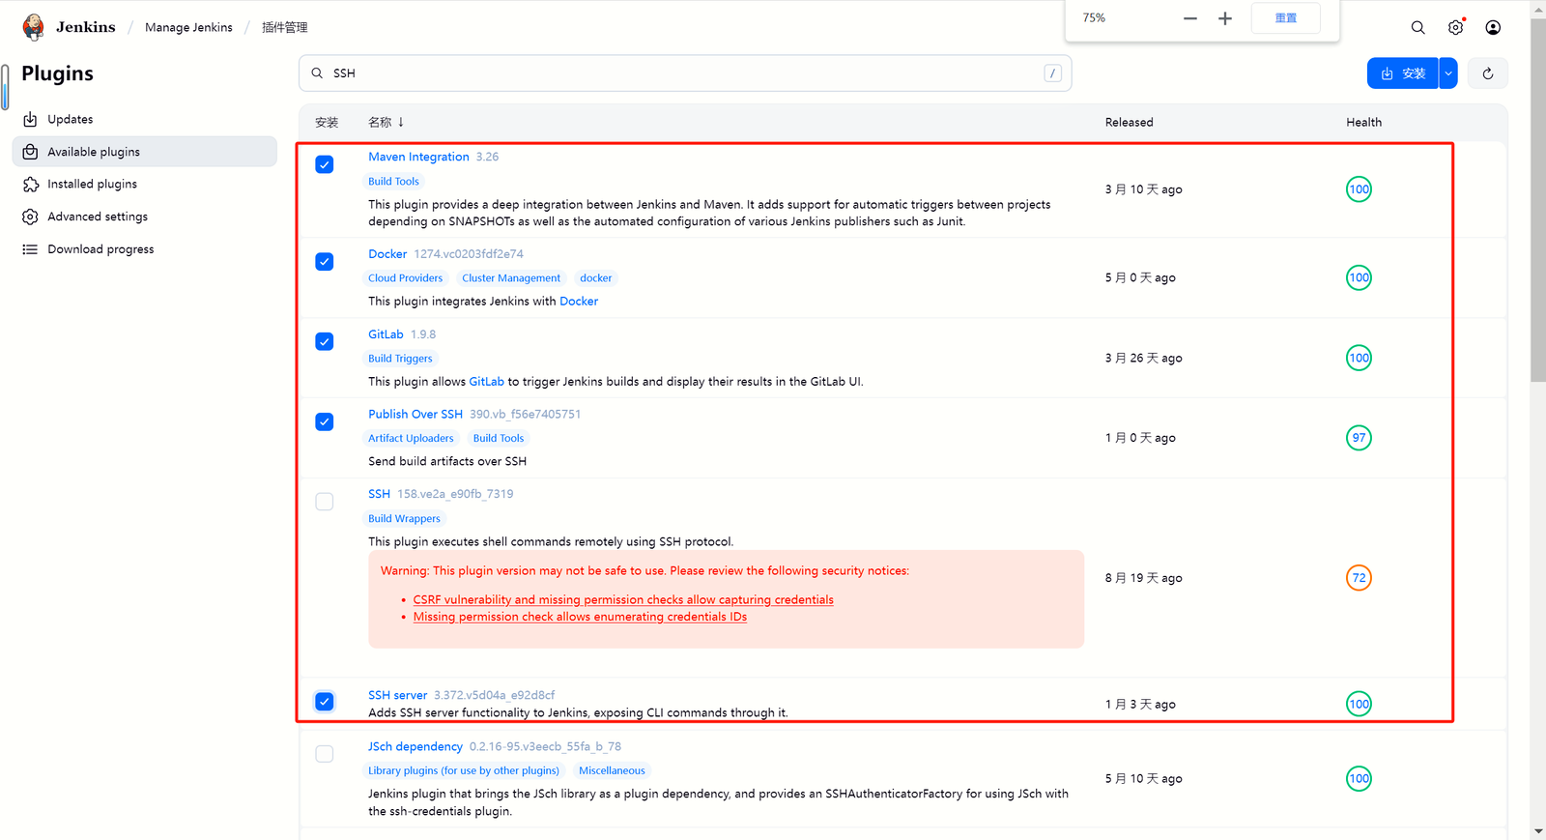Click the zoom in plus icon
The width and height of the screenshot is (1546, 840).
click(1225, 18)
